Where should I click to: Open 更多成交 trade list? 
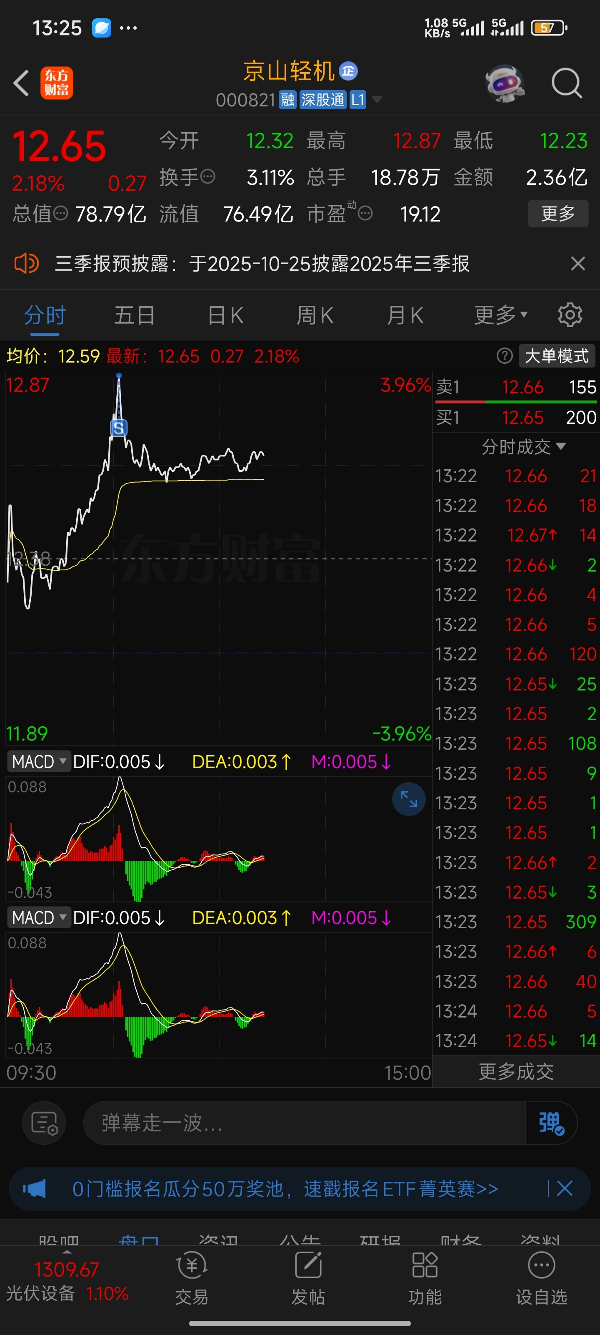(x=515, y=1071)
